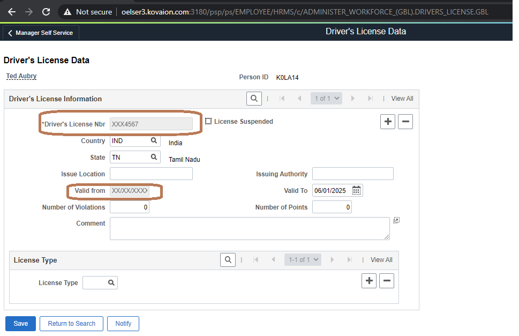Go to first Driver's License Information row
Viewport: 519px width, 336px height.
pyautogui.click(x=282, y=98)
